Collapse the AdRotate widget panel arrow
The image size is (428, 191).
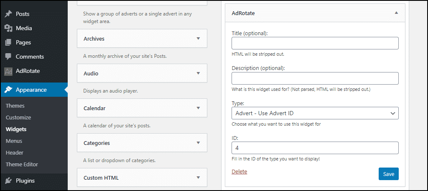click(397, 13)
